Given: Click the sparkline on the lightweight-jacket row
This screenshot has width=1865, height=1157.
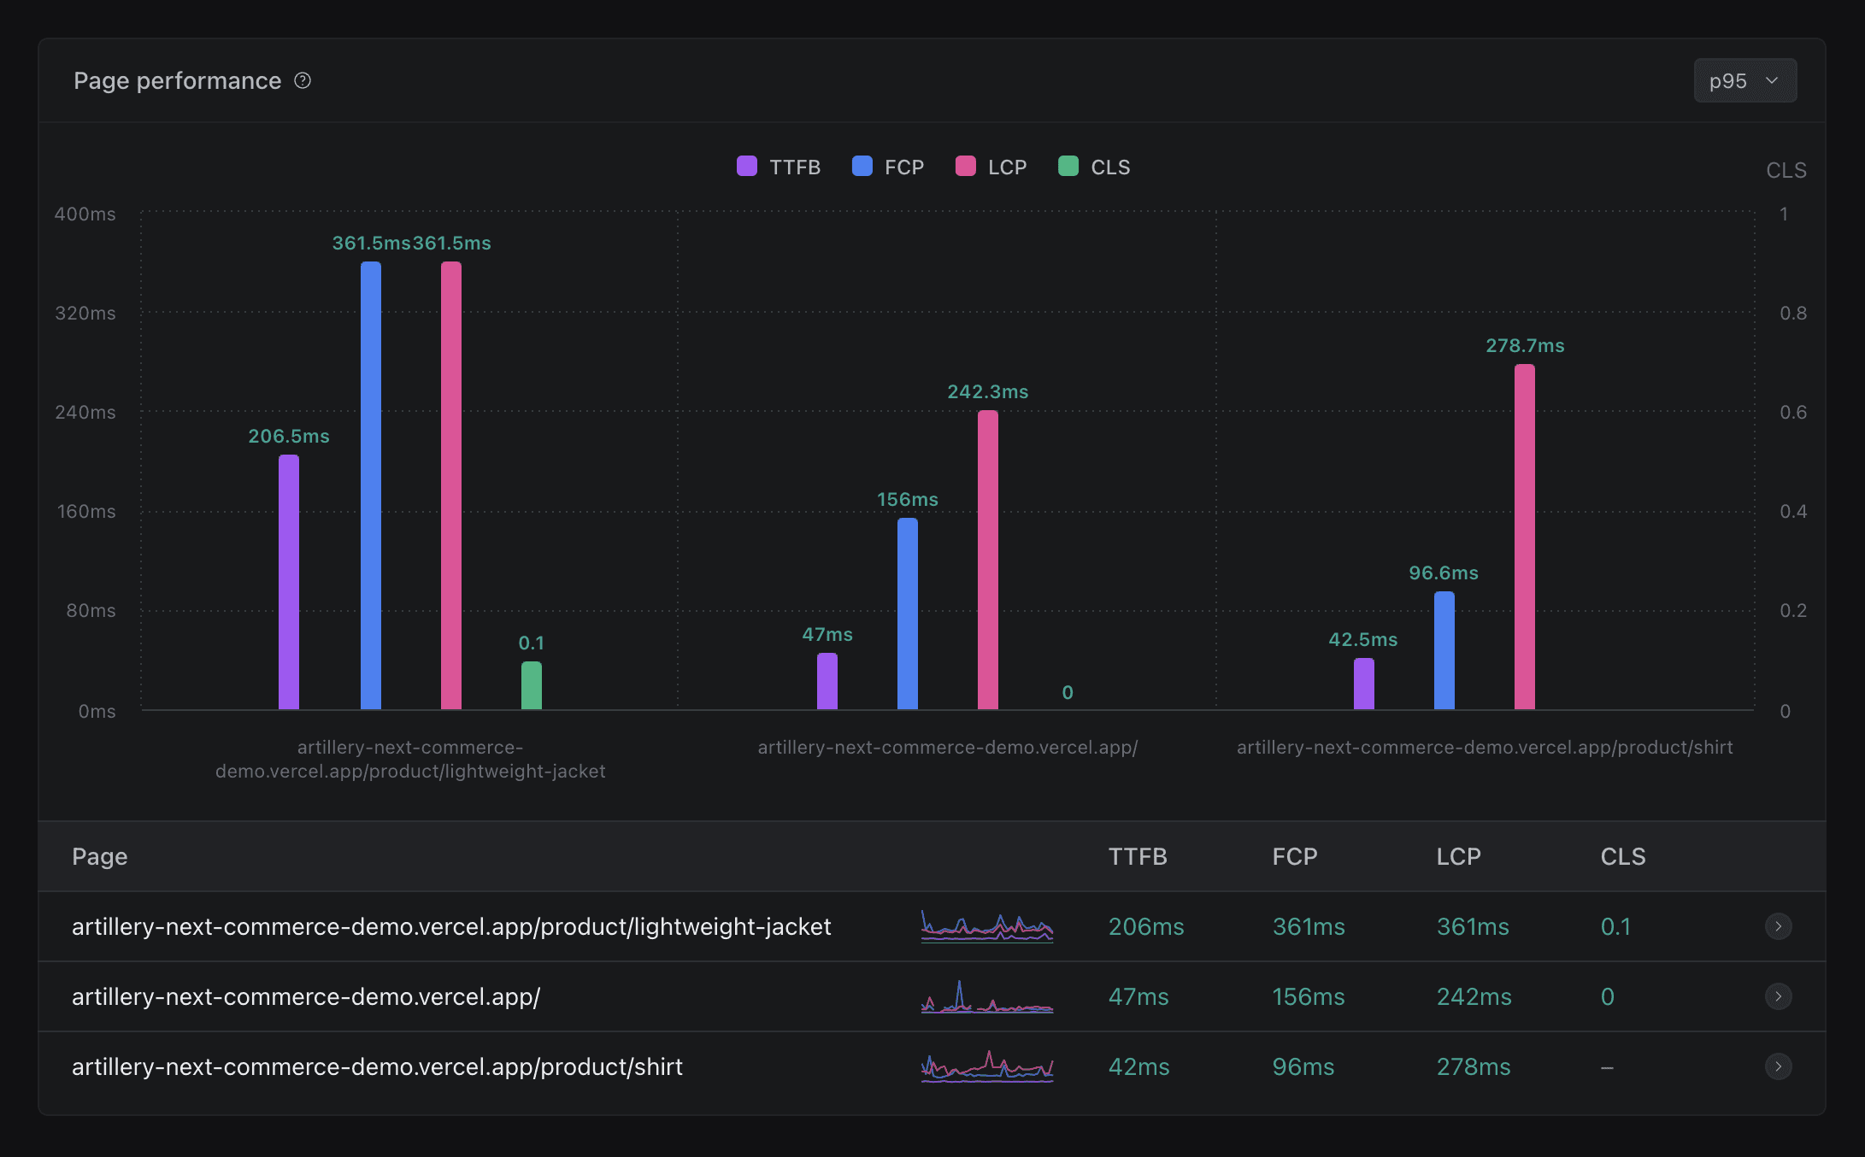Looking at the screenshot, I should (x=986, y=926).
